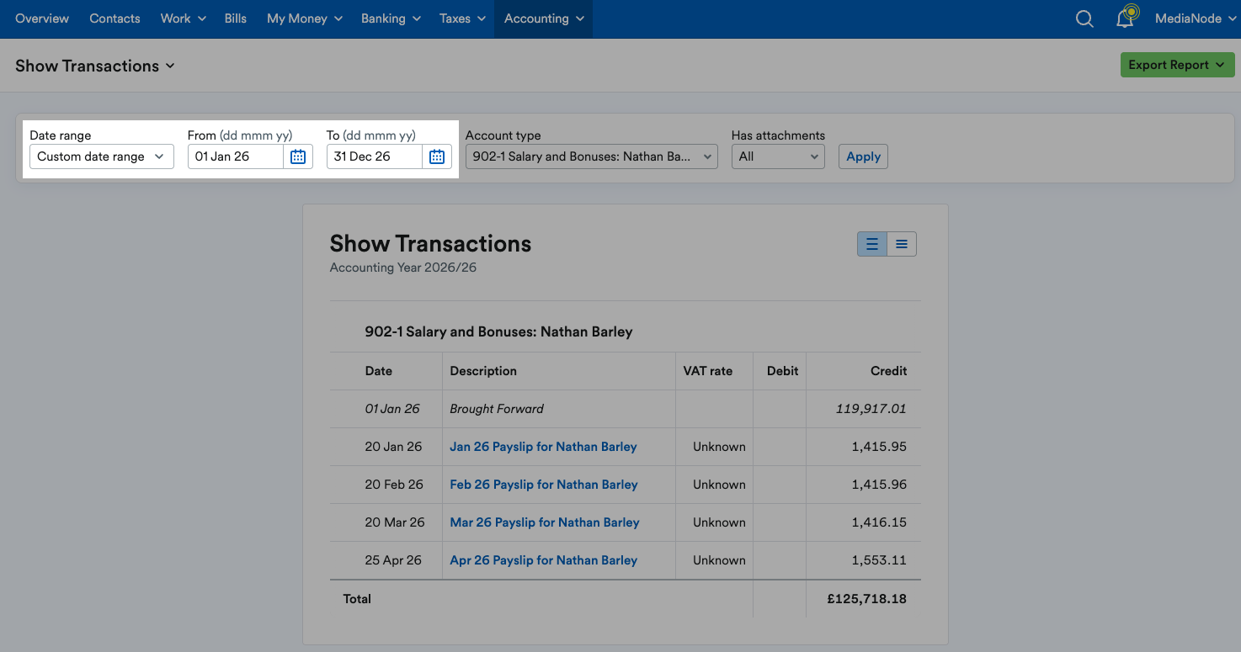Click the VAT rate column header
The width and height of the screenshot is (1241, 652).
click(707, 371)
